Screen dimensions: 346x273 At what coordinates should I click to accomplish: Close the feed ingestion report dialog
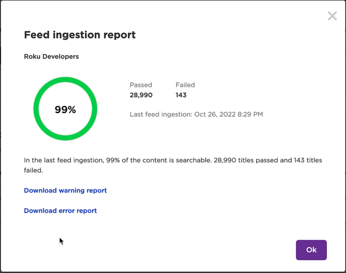coord(332,16)
